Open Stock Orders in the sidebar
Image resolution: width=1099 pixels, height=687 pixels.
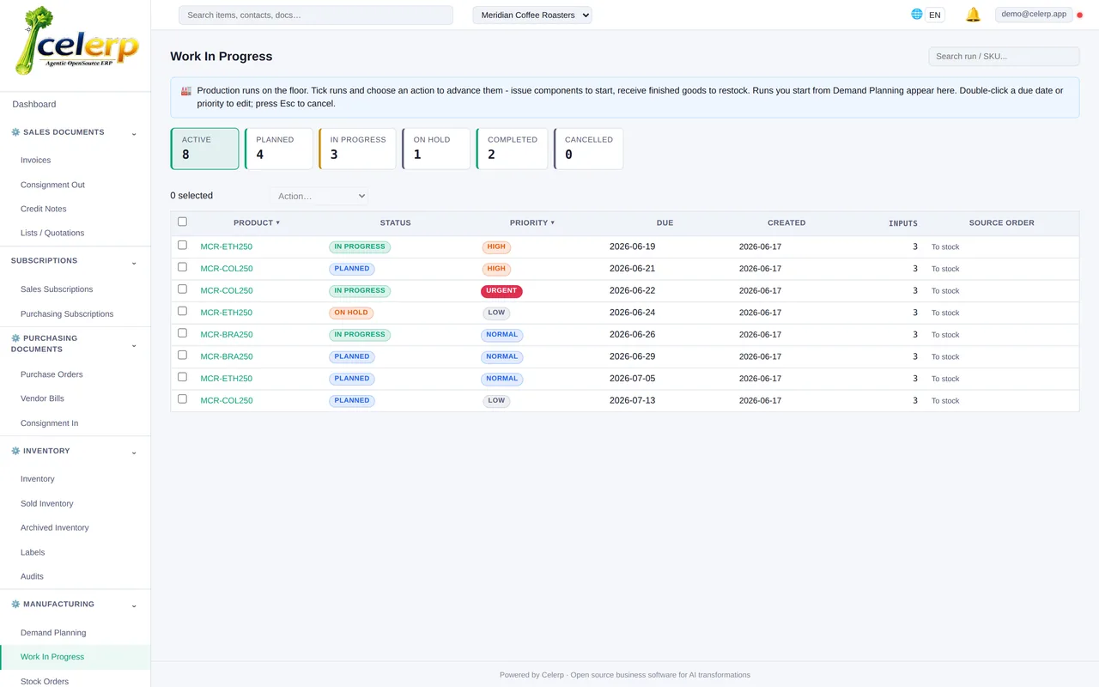(45, 681)
